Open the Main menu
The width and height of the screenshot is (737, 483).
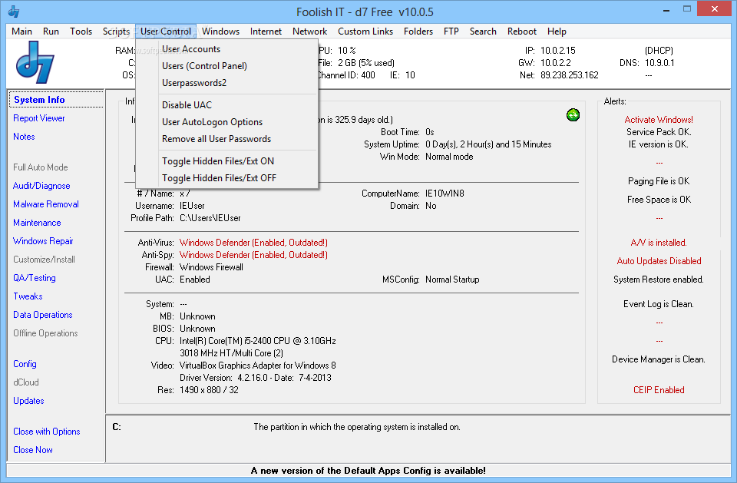coord(21,31)
